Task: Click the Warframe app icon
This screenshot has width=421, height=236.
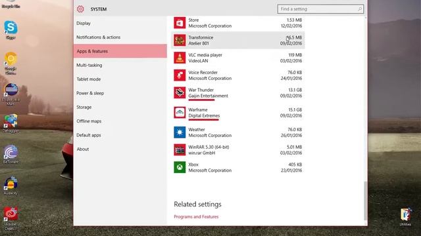Action: point(180,112)
